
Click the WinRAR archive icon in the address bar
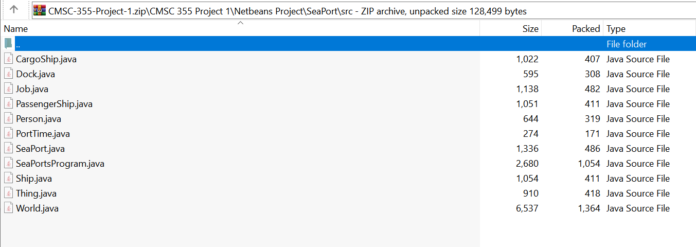39,10
